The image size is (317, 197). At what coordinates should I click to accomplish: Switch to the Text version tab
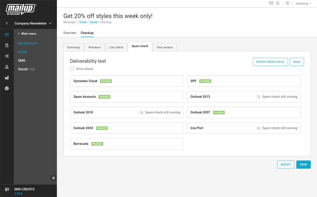click(165, 47)
